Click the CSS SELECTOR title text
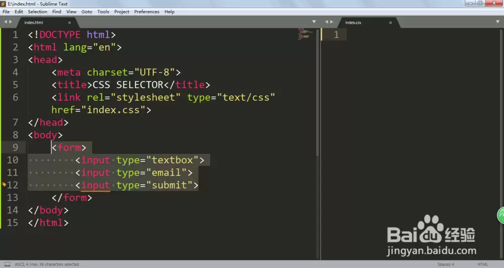504x268 pixels. pyautogui.click(x=128, y=85)
